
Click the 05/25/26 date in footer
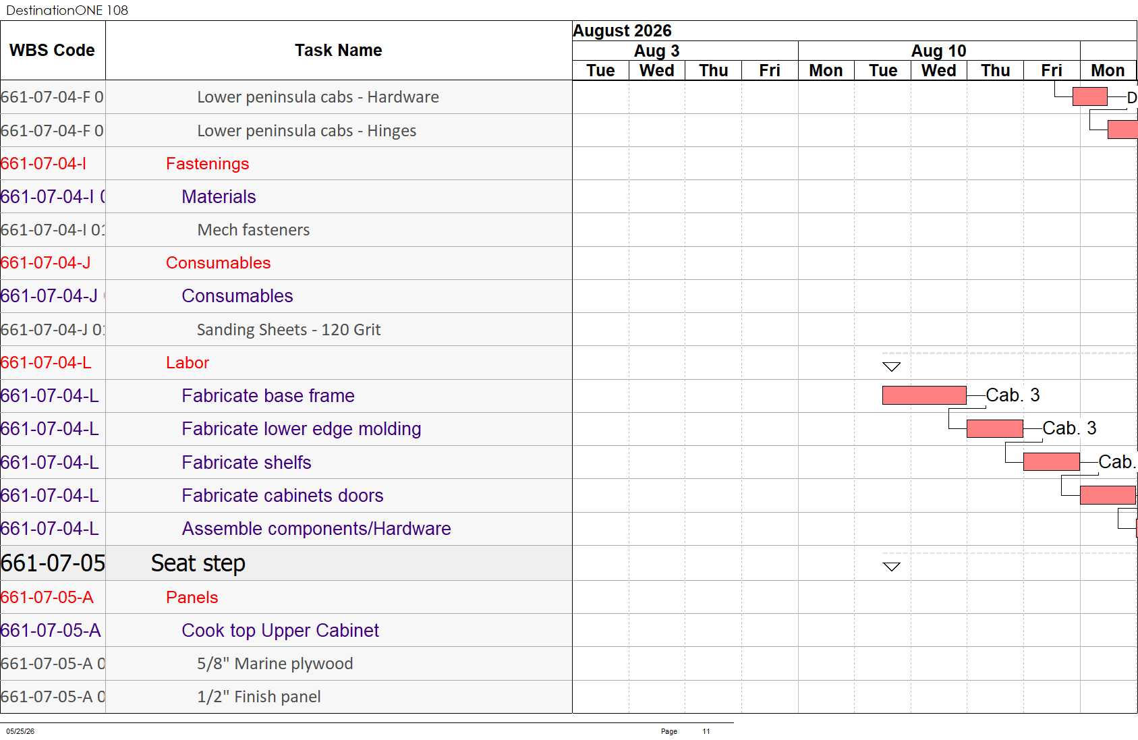point(20,731)
